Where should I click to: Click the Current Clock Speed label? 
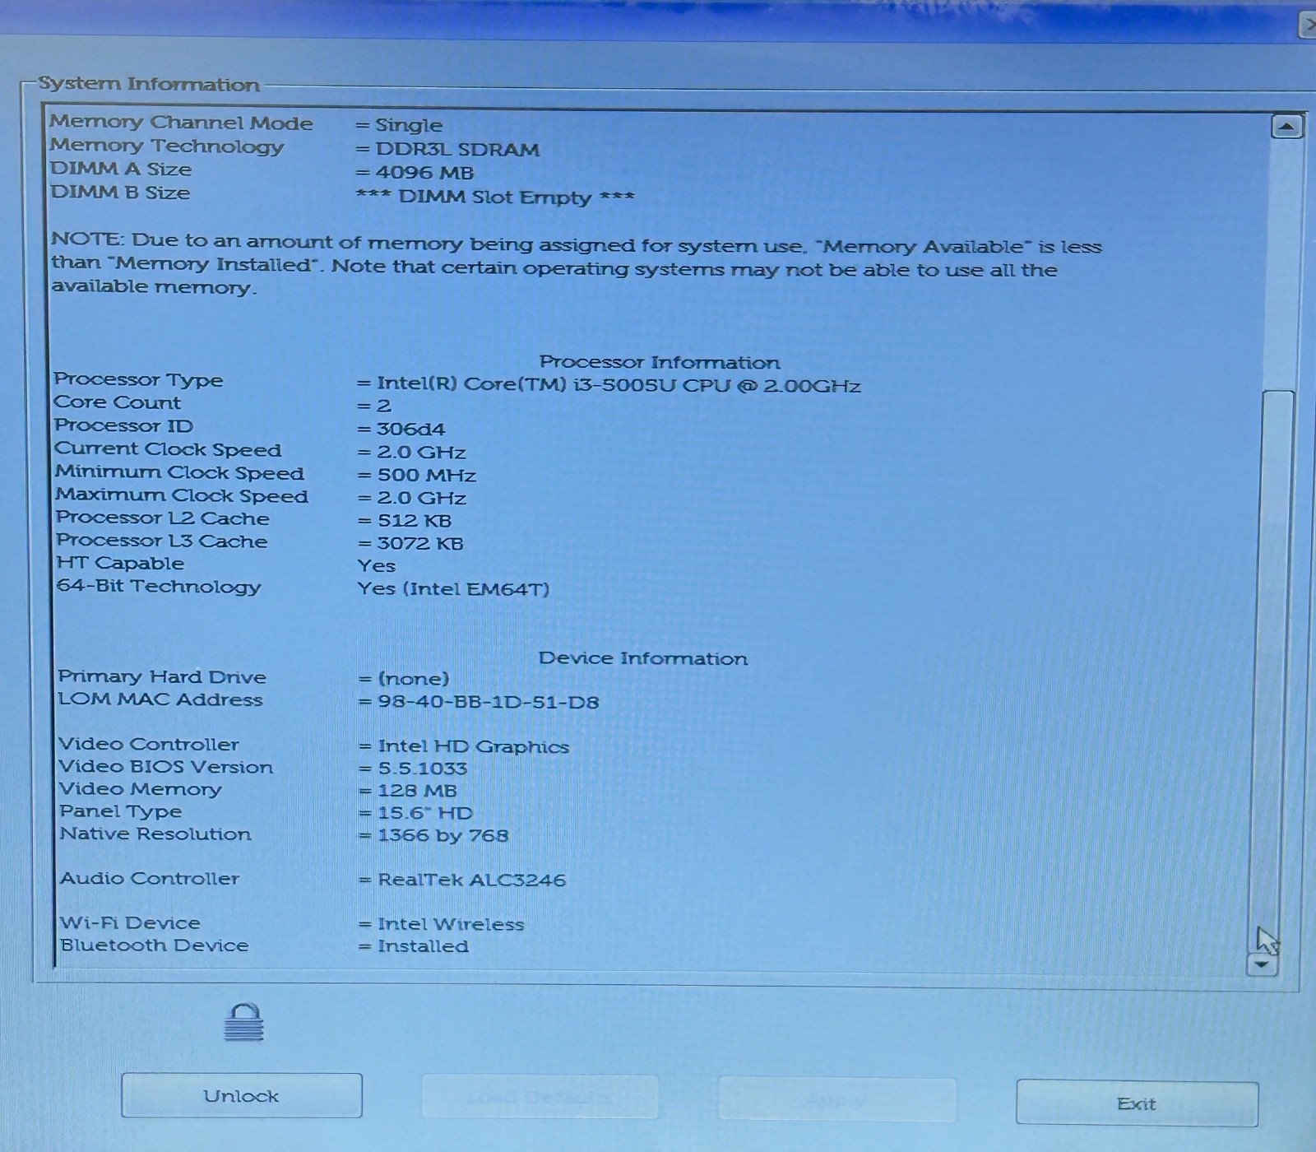[168, 449]
